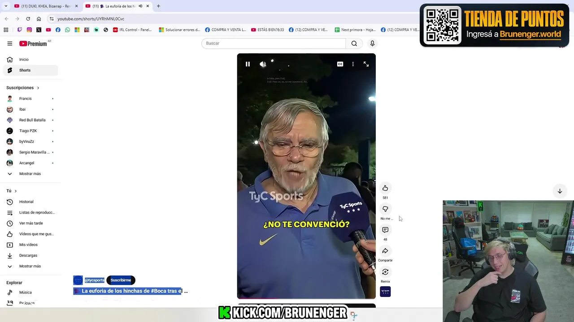
Task: Open the IRL Control - Panel bookmark
Action: [x=133, y=30]
